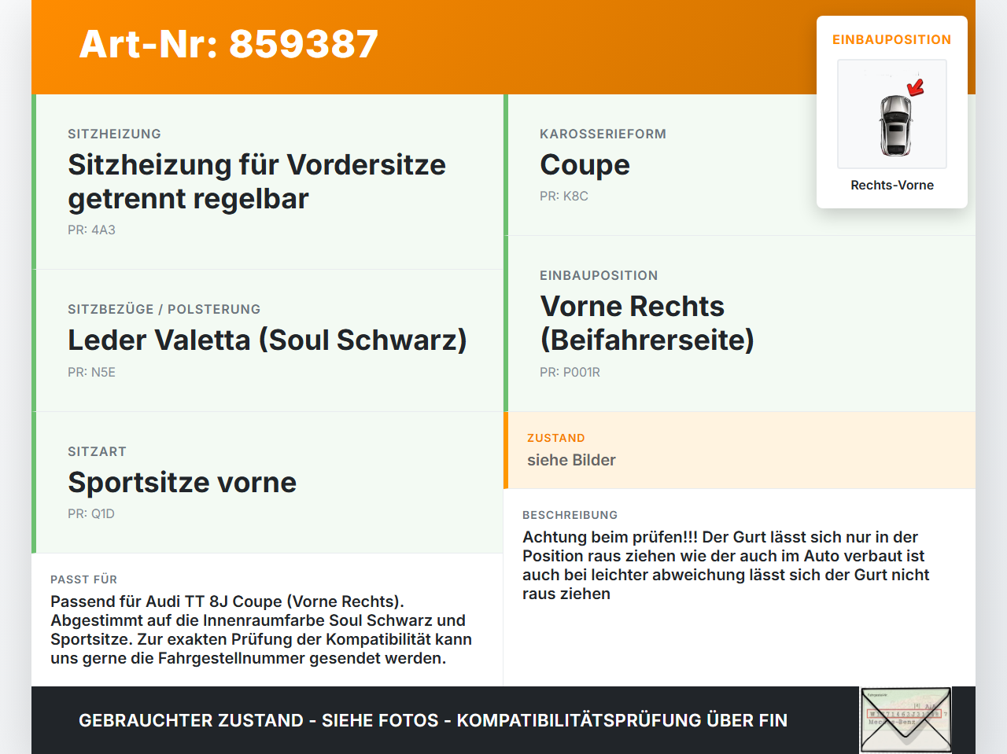
Task: Click the PR: Q1D code text
Action: click(x=91, y=513)
